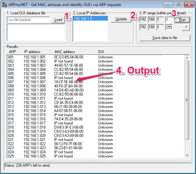Maximize the ARPmyNET window
This screenshot has height=174, width=196.
(x=179, y=5)
